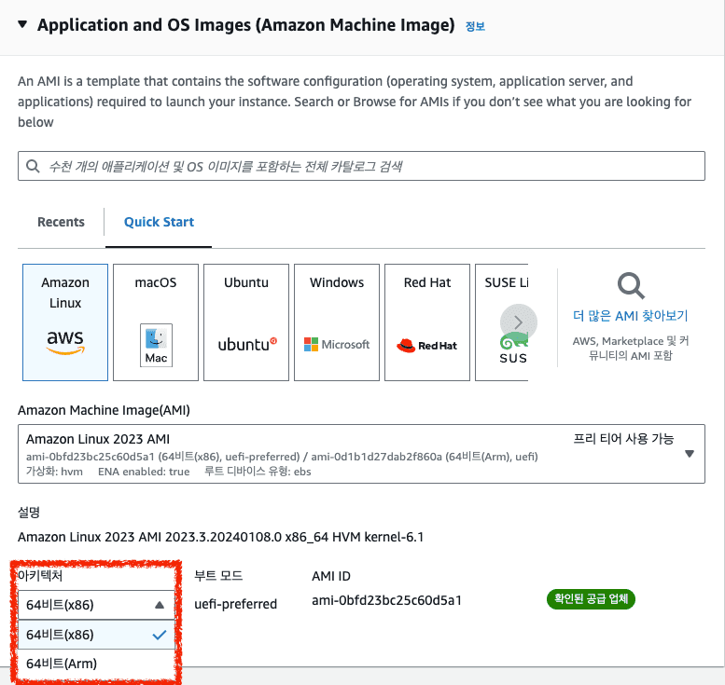Click the section title Application and OS Images
Screen dimensions: 725x685
tap(246, 25)
